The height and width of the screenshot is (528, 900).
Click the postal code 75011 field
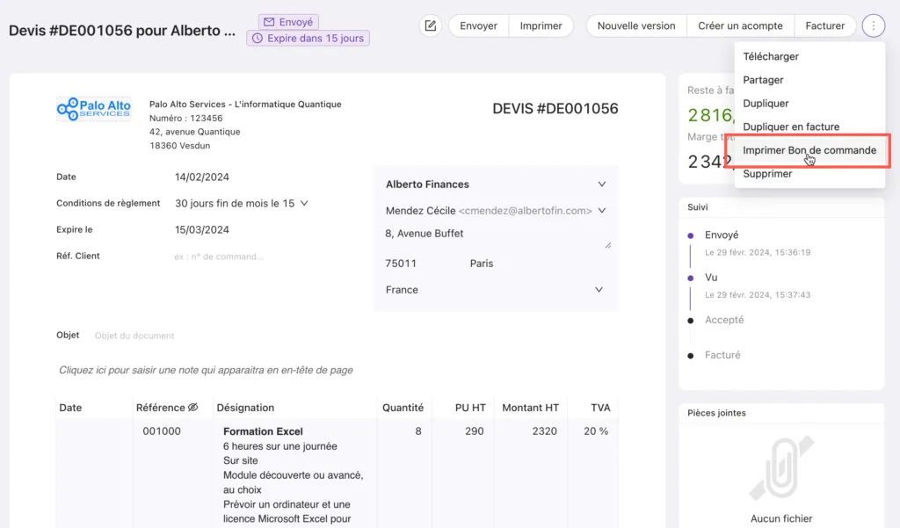(x=401, y=264)
